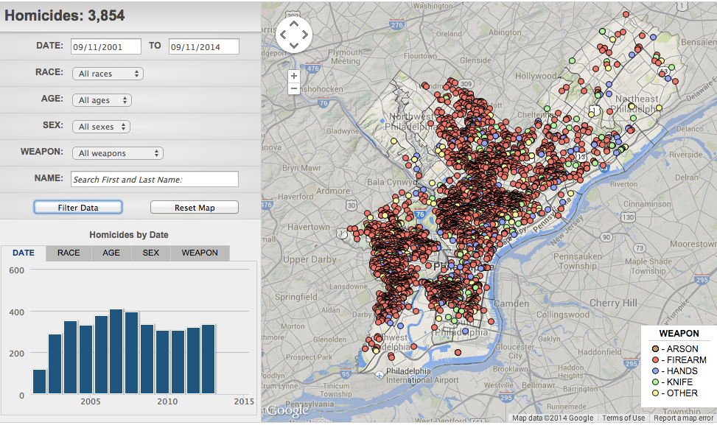Click the Google logo on the map
This screenshot has height=425, width=717.
tap(287, 410)
